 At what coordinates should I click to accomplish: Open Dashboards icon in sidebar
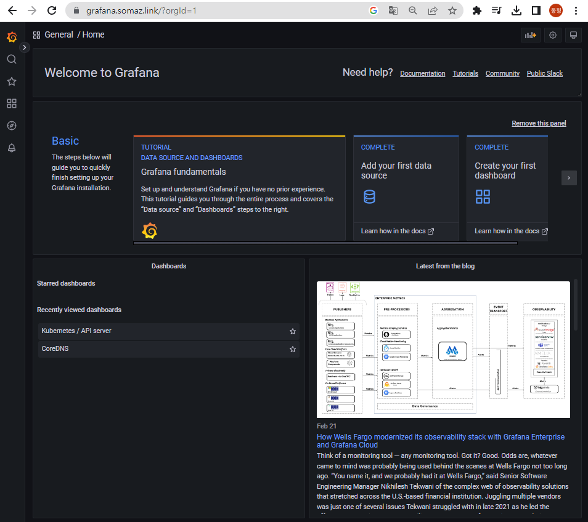tap(12, 103)
